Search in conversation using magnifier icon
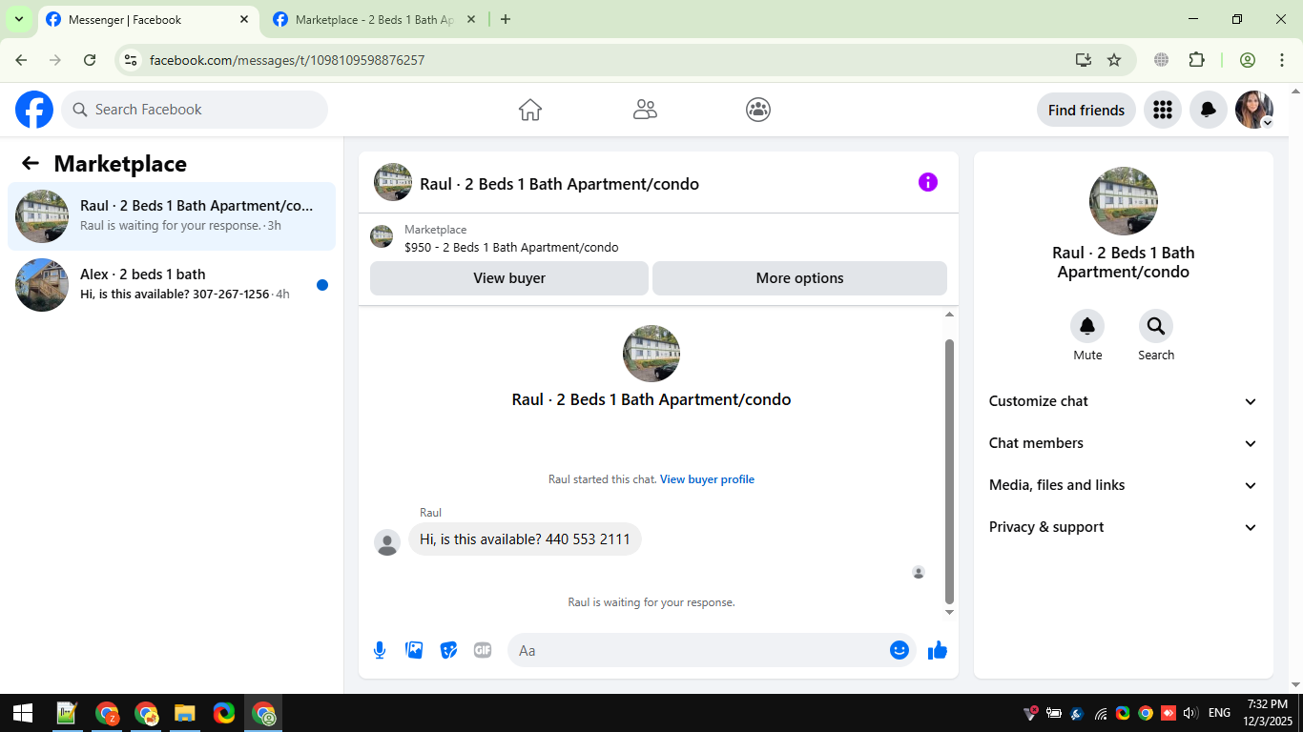Screen dimensions: 1303x732 pyautogui.click(x=1156, y=327)
